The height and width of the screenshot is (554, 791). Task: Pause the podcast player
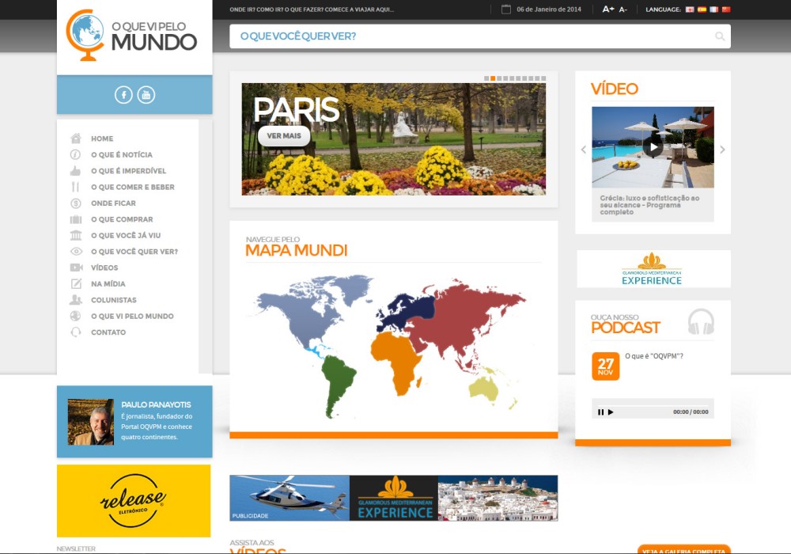click(600, 412)
